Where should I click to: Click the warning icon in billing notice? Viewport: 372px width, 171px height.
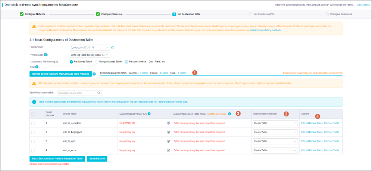[x=34, y=26]
